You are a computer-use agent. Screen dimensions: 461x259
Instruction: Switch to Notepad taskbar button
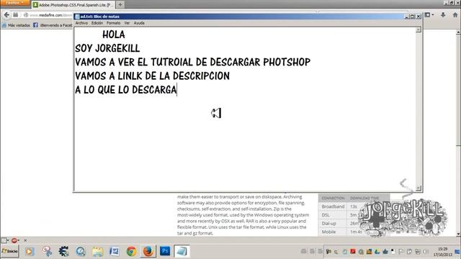[x=182, y=251]
